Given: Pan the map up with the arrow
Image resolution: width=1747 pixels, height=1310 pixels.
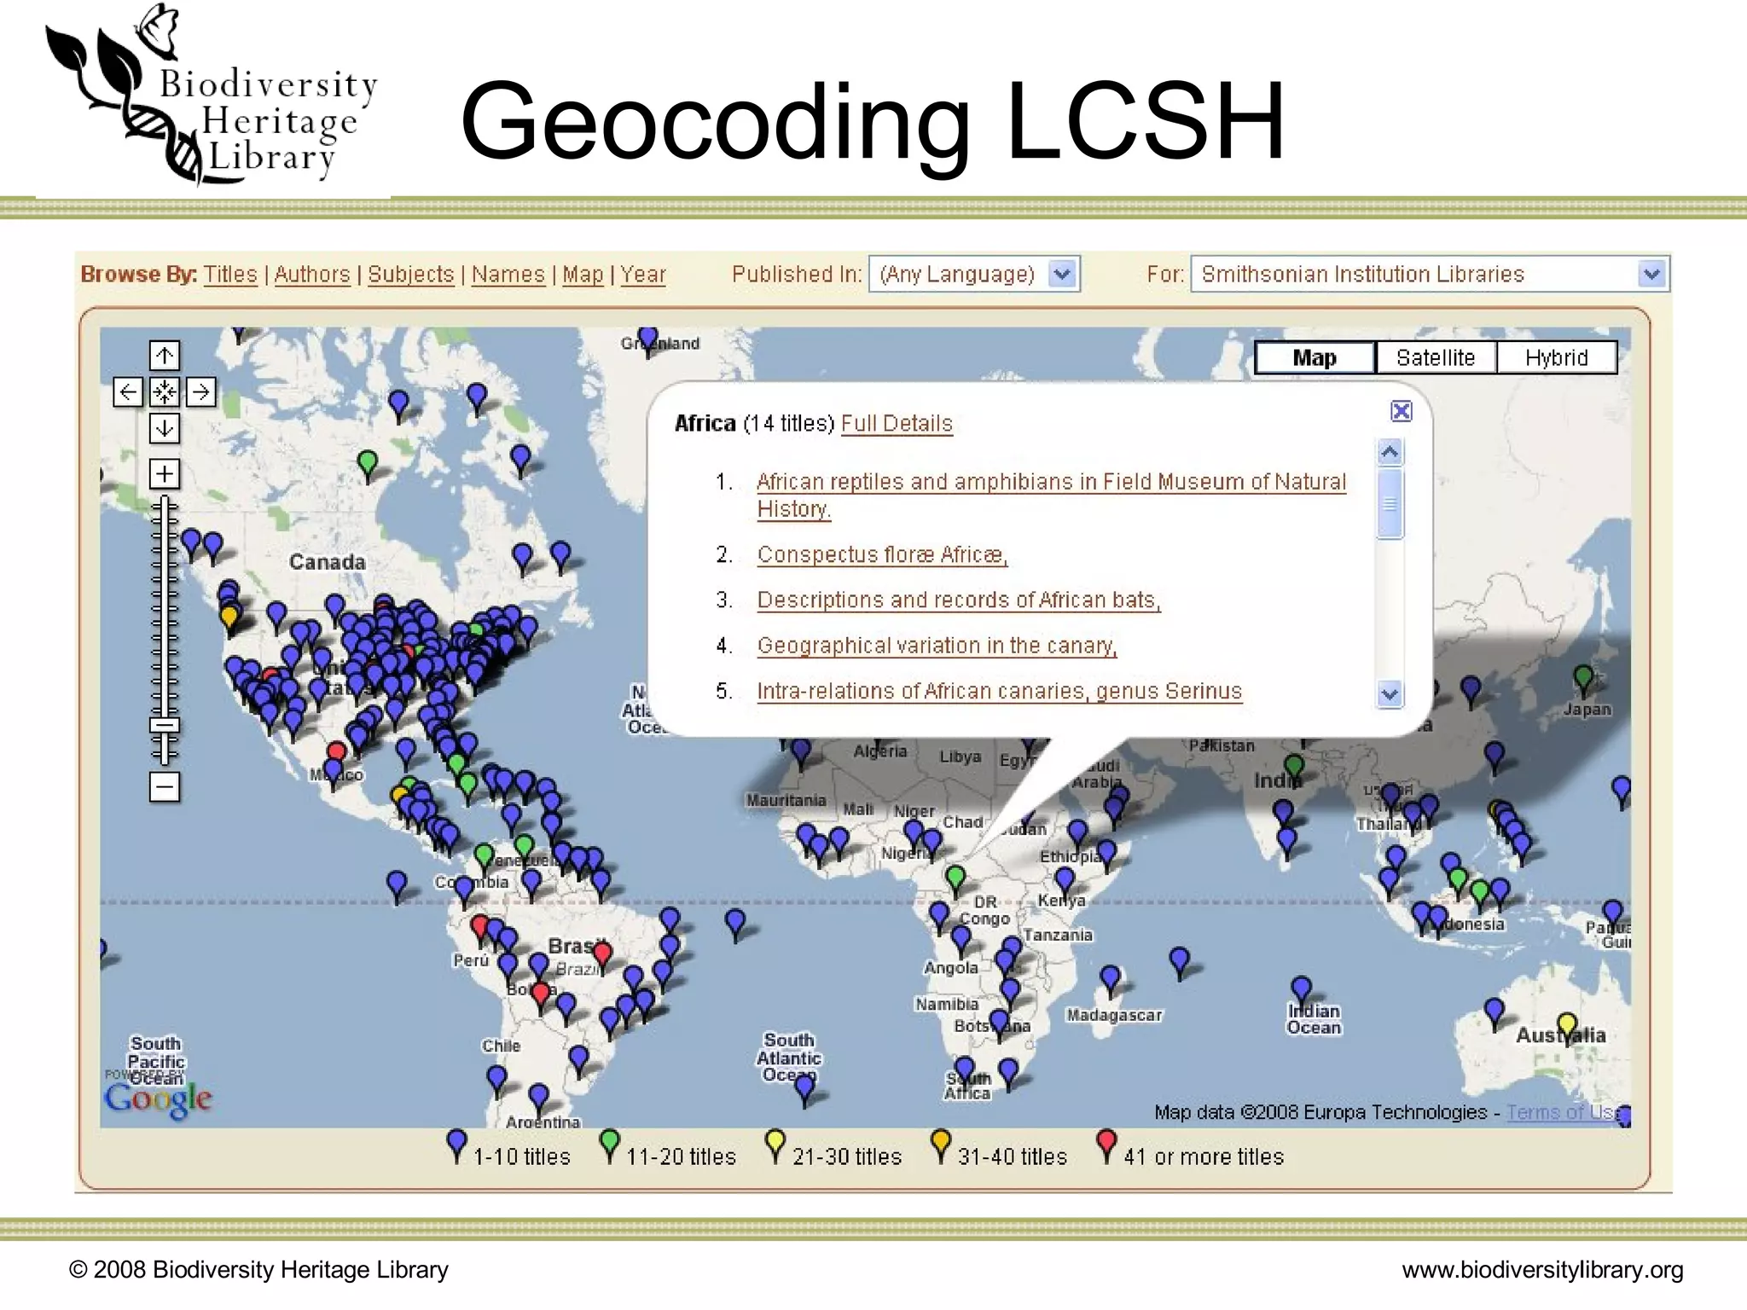Looking at the screenshot, I should [165, 355].
